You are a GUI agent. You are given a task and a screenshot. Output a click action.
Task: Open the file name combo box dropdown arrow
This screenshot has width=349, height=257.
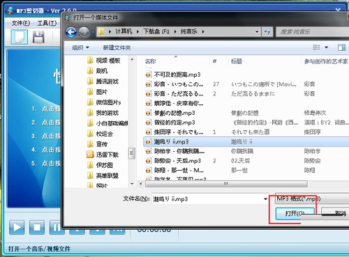pyautogui.click(x=265, y=199)
